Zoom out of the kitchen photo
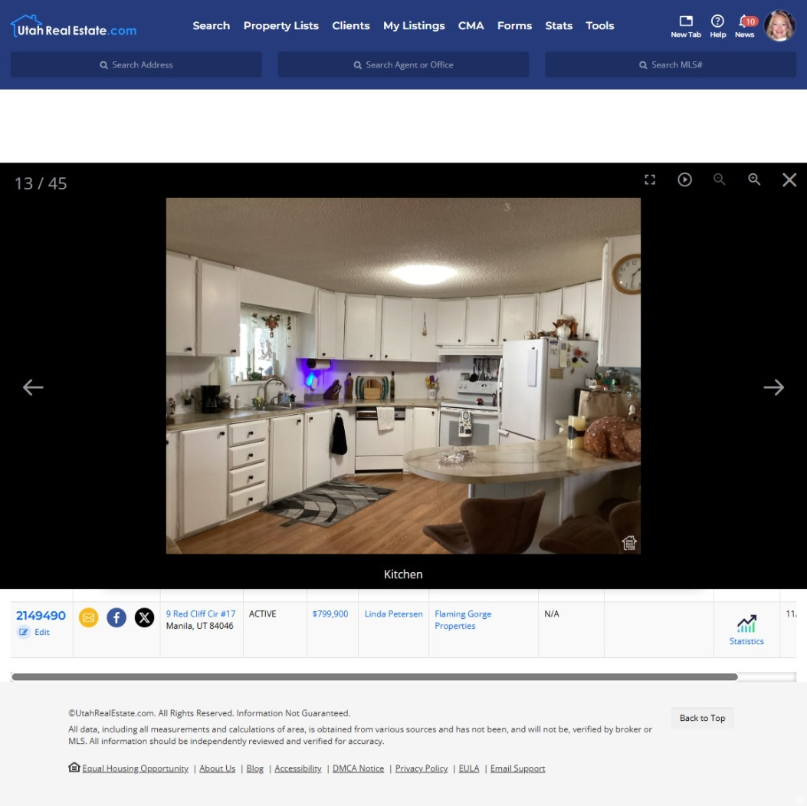The width and height of the screenshot is (807, 806). 719,179
